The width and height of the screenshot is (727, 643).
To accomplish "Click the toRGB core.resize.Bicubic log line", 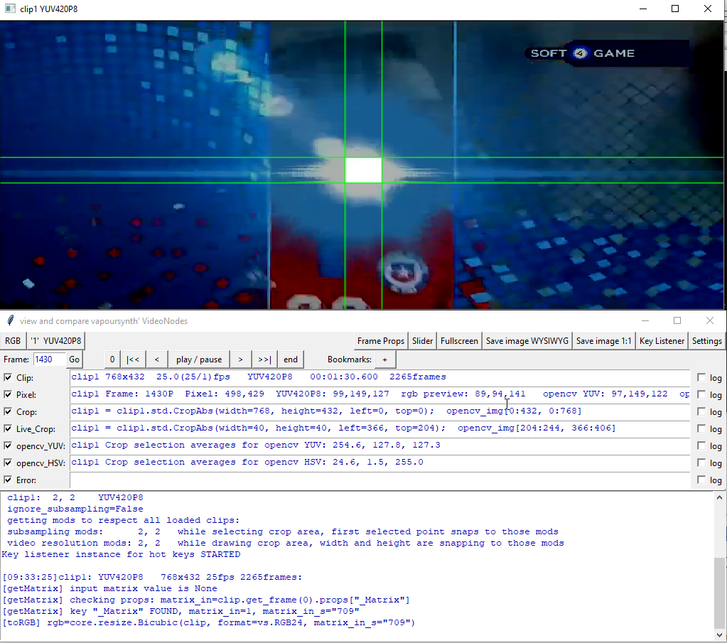I will click(x=209, y=622).
